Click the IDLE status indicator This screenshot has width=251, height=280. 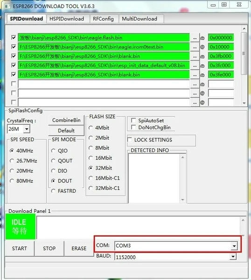pos(21,227)
